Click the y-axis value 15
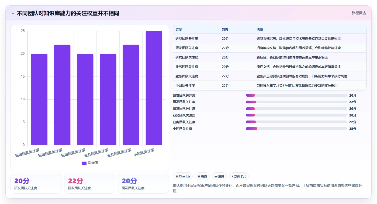This screenshot has height=204, width=377. tap(23, 76)
